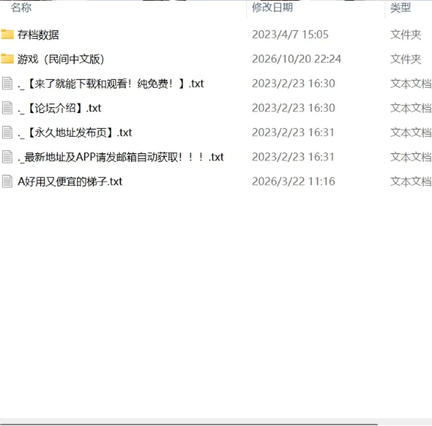Sort files by the 名称 column header
Viewport: 432px width, 426px height.
click(x=21, y=8)
